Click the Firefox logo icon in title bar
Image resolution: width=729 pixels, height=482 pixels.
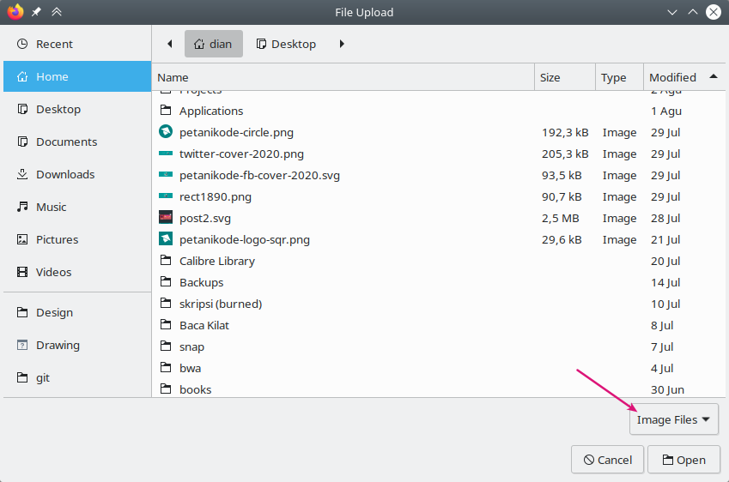pyautogui.click(x=15, y=12)
